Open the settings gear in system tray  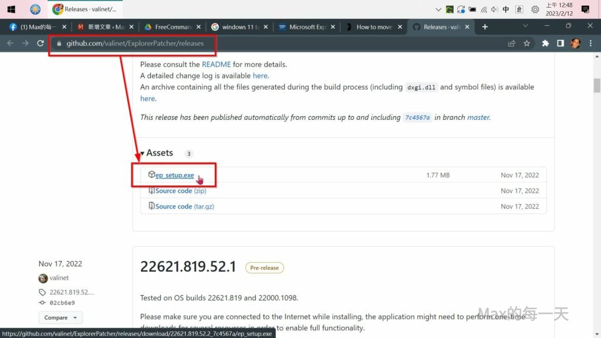click(x=535, y=9)
